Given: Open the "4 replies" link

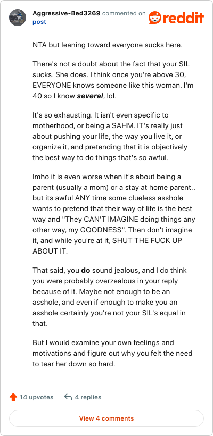Looking at the screenshot, I should [x=88, y=397].
